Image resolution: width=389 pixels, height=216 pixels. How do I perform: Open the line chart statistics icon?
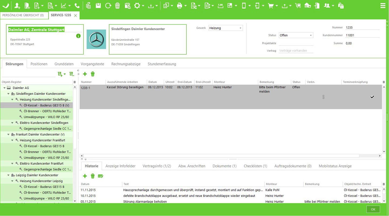pyautogui.click(x=64, y=5)
